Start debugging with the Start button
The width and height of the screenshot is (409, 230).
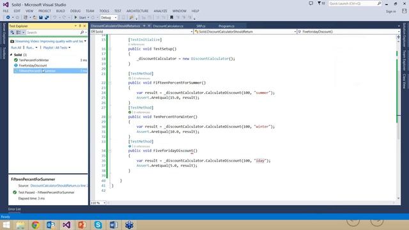coord(80,17)
